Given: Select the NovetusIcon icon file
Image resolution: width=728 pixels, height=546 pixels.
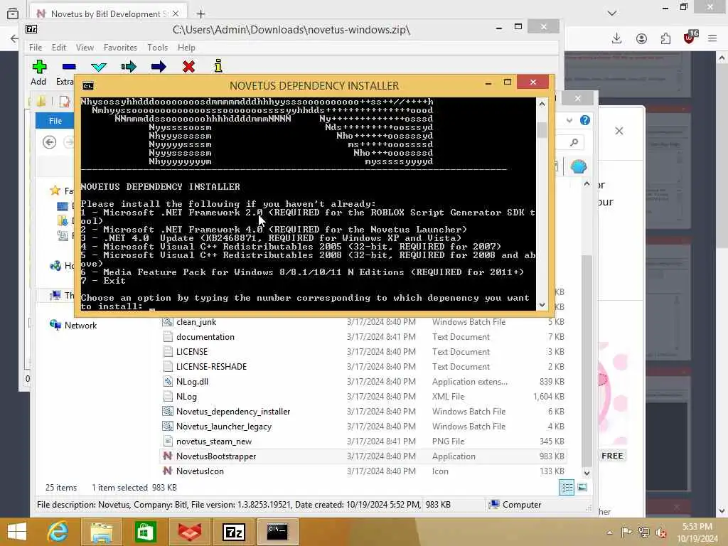Looking at the screenshot, I should [x=363, y=471].
